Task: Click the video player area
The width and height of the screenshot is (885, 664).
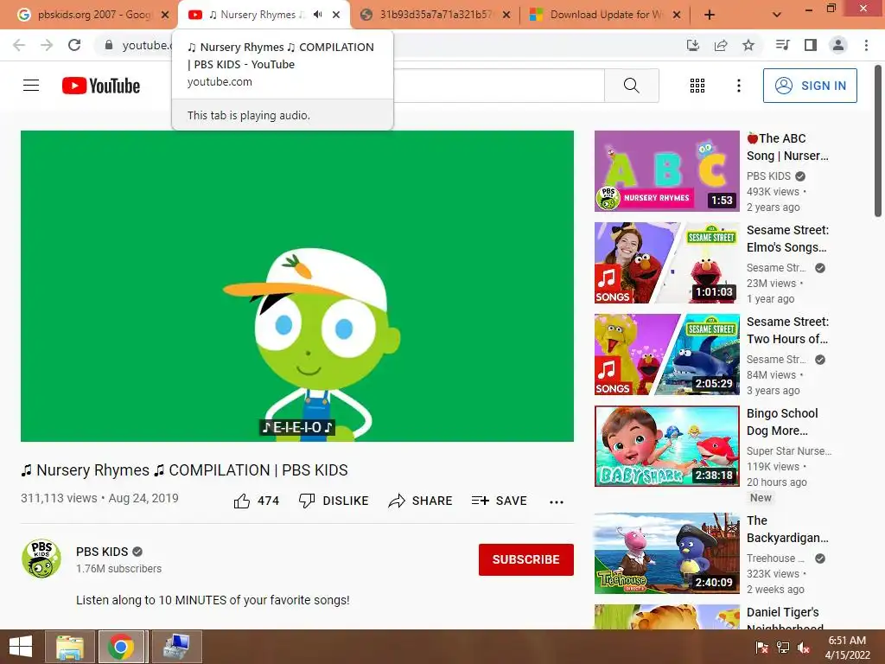Action: click(297, 285)
